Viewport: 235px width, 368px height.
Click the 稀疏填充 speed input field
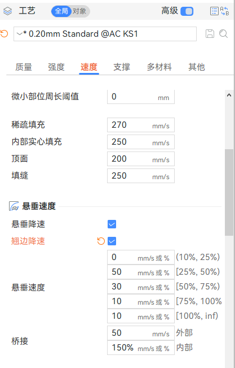tap(141, 125)
